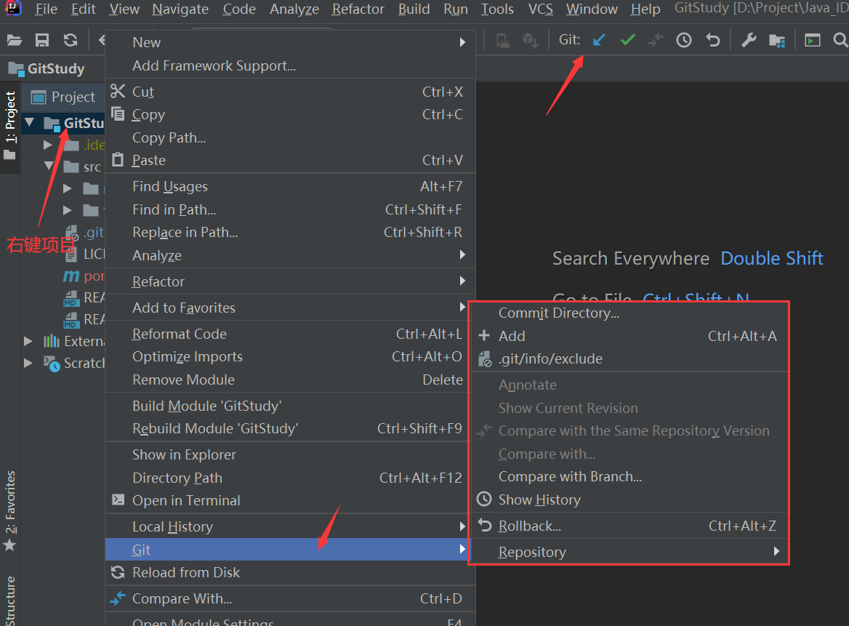Open the File menu
The width and height of the screenshot is (849, 626).
46,9
